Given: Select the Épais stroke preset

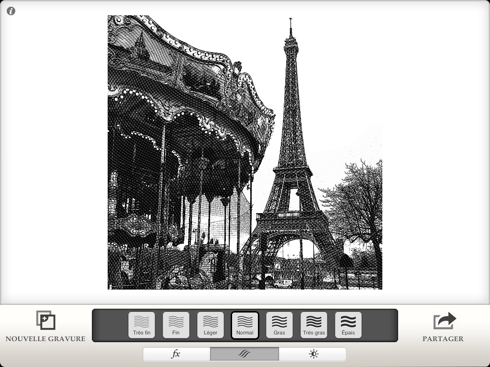Looking at the screenshot, I should tap(348, 325).
